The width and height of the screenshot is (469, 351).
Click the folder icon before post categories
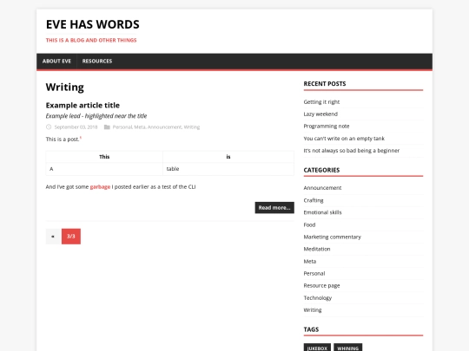107,127
